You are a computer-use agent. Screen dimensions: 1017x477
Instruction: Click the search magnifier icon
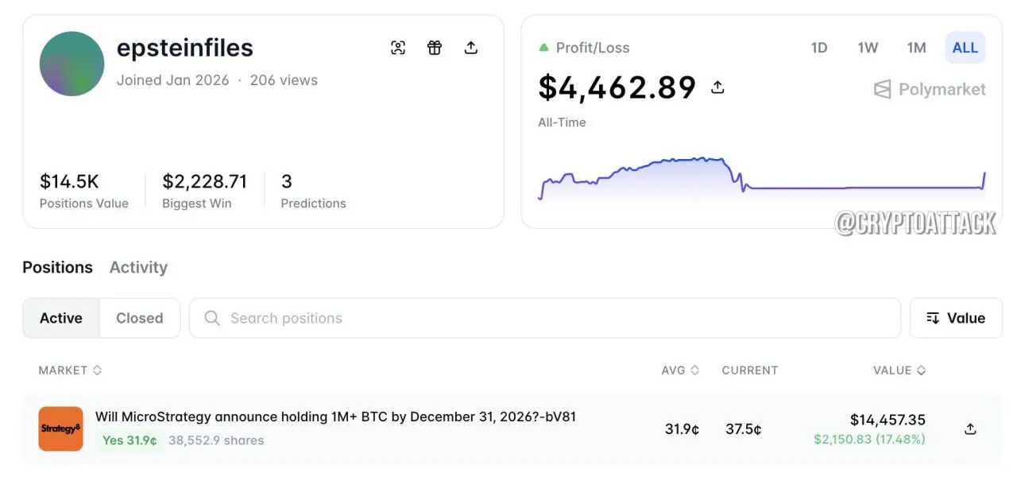pyautogui.click(x=212, y=318)
